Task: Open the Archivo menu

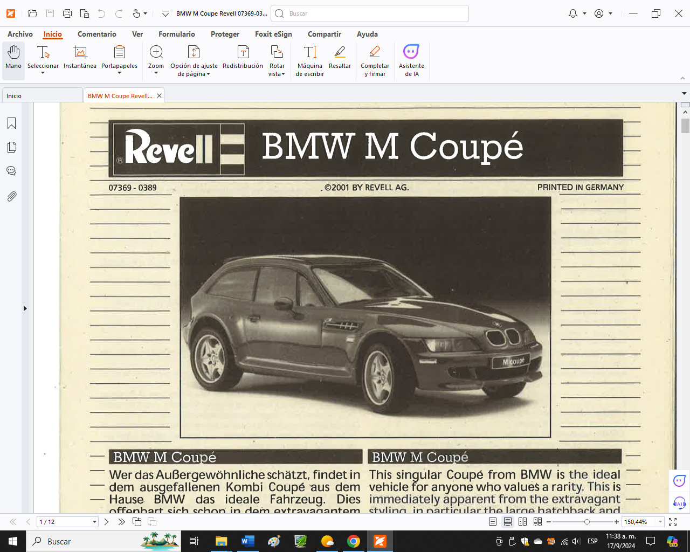Action: point(20,34)
